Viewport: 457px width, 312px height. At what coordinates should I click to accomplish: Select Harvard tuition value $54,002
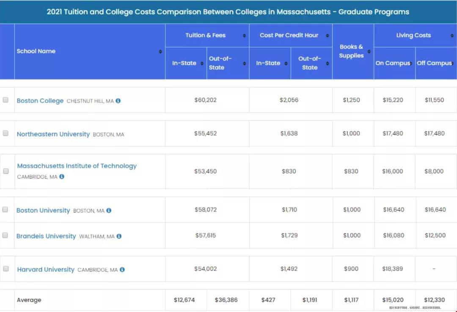[206, 269]
